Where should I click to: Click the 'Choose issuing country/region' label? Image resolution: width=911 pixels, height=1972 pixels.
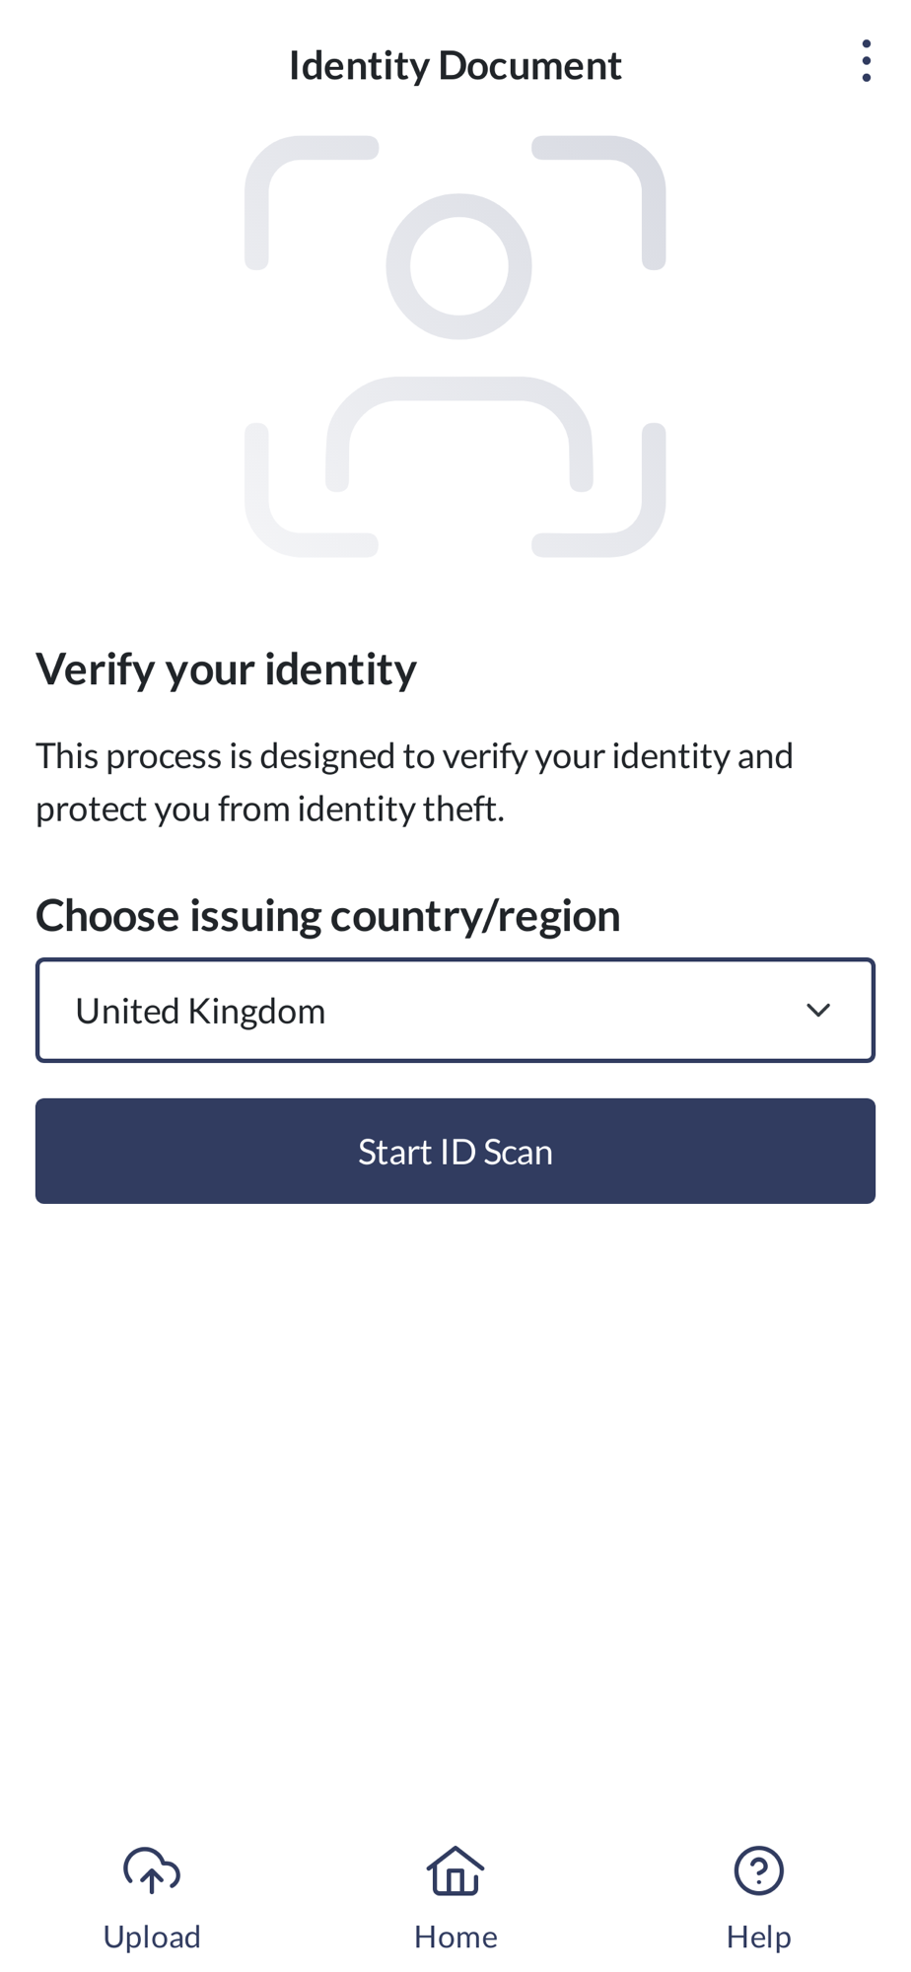tap(327, 915)
